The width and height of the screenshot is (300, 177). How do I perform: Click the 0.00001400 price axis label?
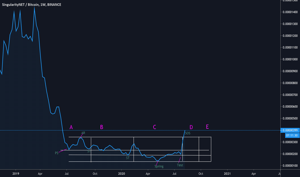coord(290,12)
